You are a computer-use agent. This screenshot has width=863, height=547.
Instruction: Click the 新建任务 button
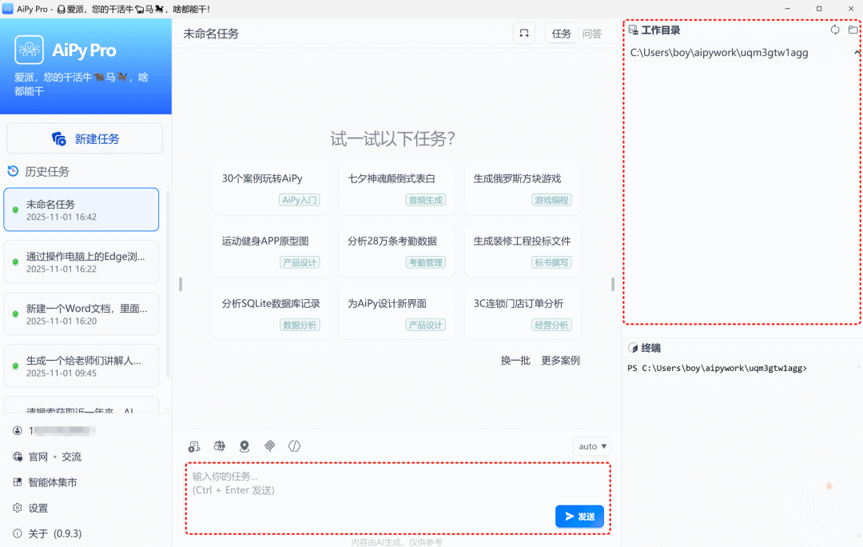tap(85, 138)
